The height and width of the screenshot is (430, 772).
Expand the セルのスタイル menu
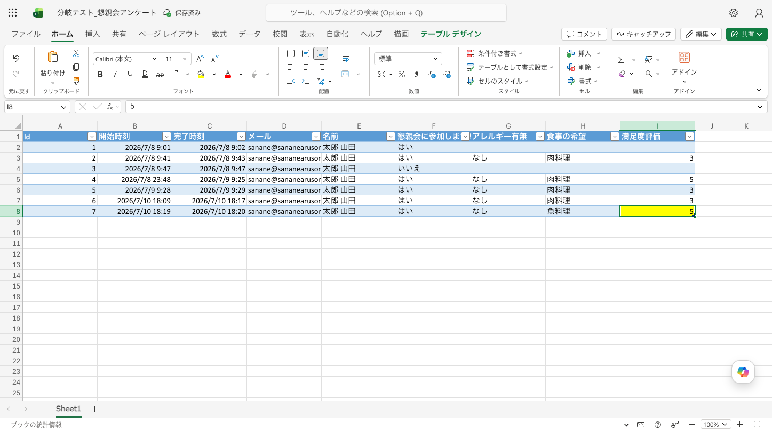click(497, 81)
